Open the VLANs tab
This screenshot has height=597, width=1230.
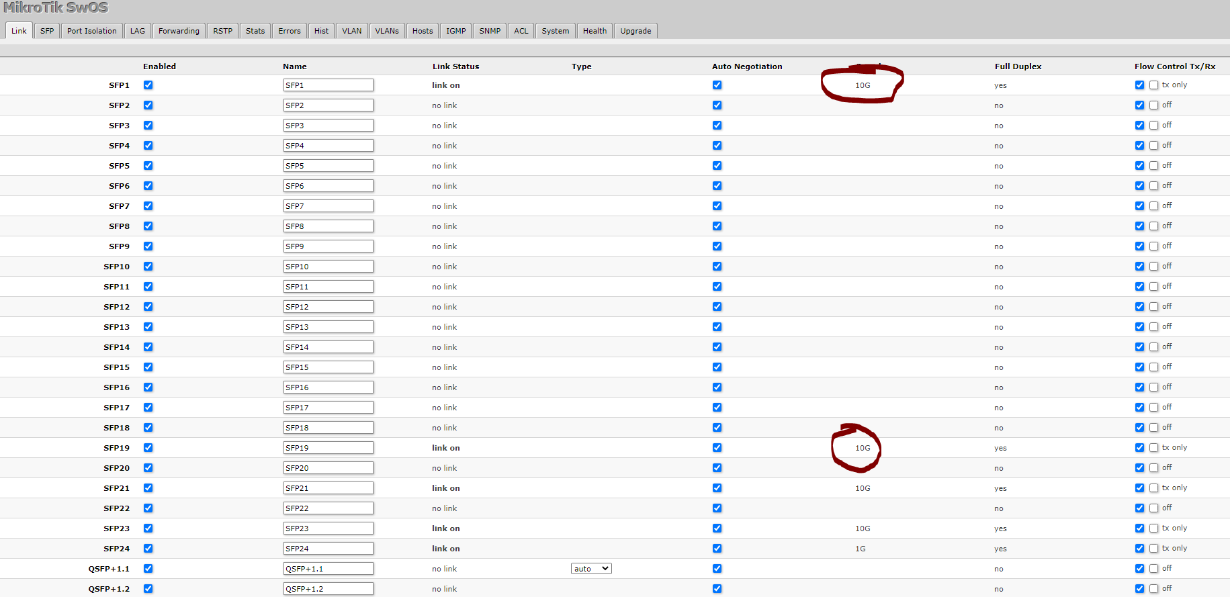click(387, 31)
